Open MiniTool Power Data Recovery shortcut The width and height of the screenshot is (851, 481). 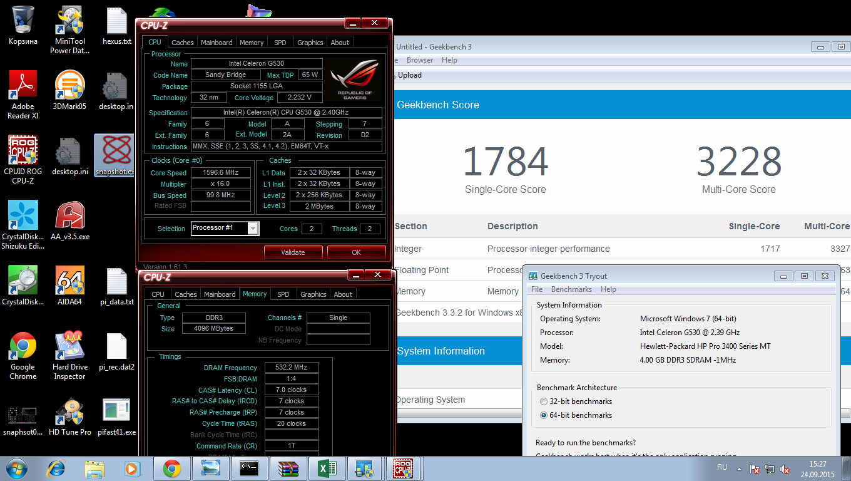click(x=69, y=29)
